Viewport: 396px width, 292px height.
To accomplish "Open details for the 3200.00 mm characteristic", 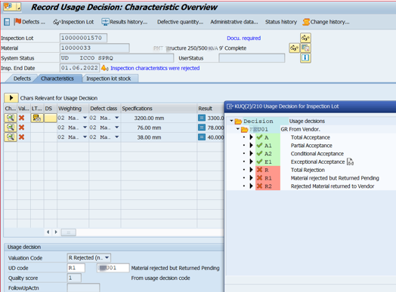I will click(11, 118).
